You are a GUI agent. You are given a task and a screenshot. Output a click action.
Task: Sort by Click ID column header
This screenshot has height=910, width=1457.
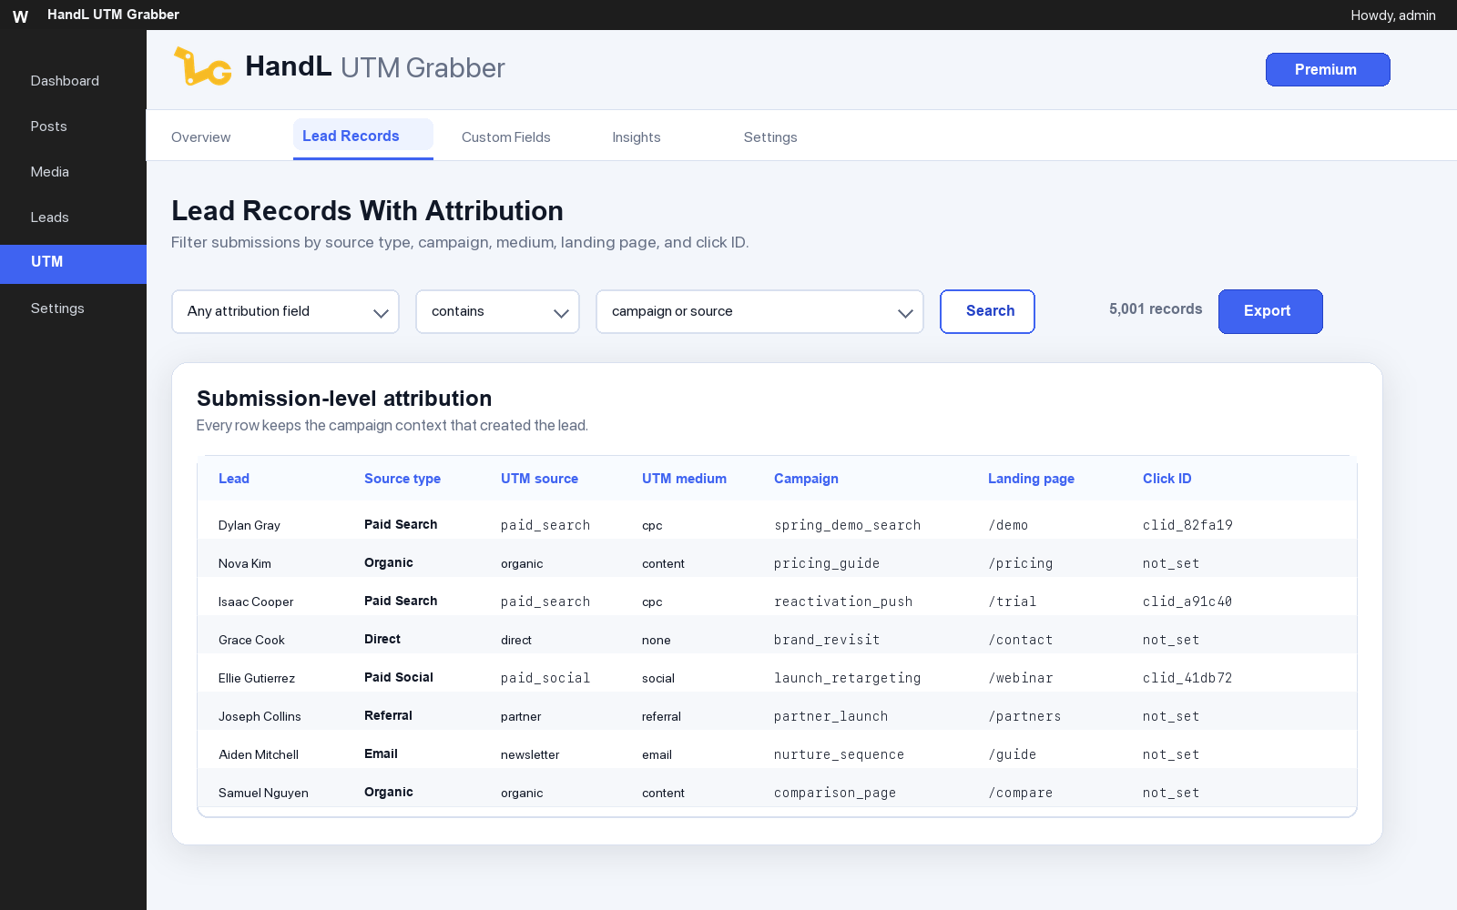tap(1167, 479)
